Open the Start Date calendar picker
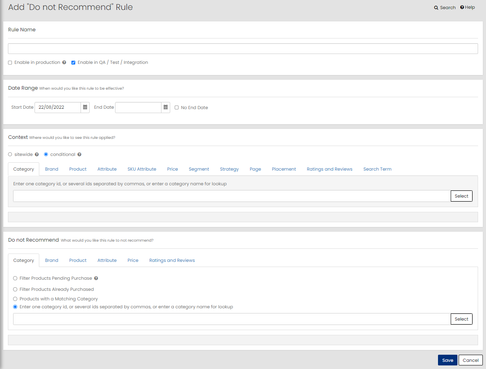Image resolution: width=486 pixels, height=369 pixels. click(x=85, y=108)
